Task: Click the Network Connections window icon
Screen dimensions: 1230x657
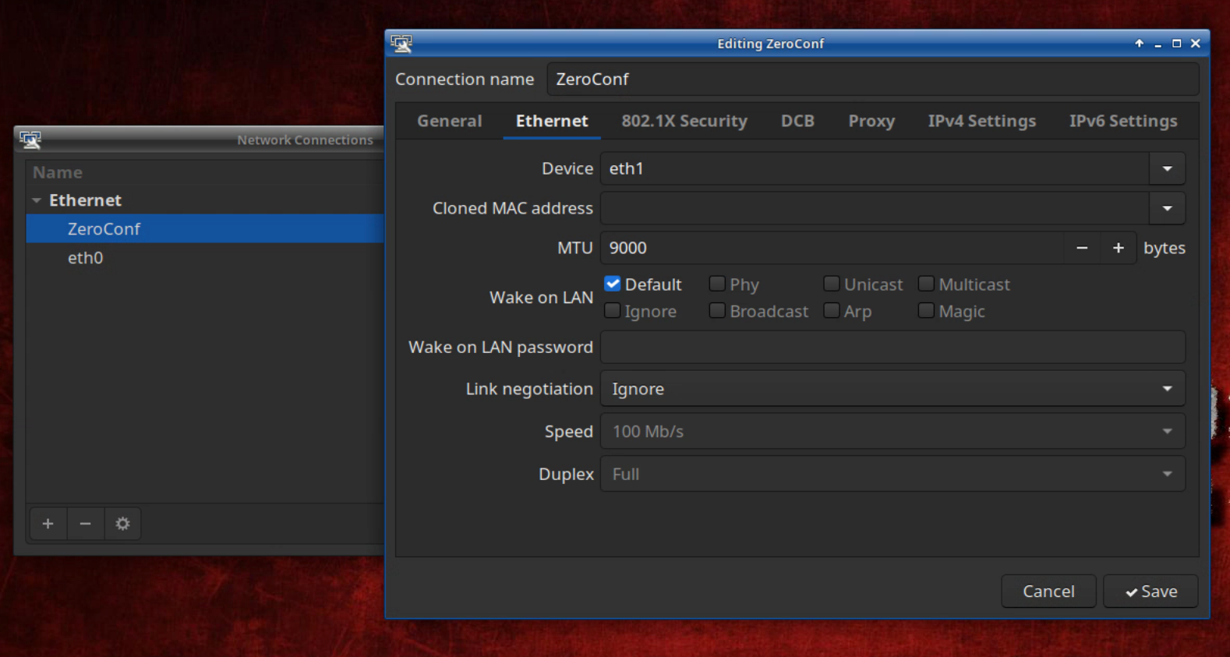Action: pyautogui.click(x=30, y=140)
